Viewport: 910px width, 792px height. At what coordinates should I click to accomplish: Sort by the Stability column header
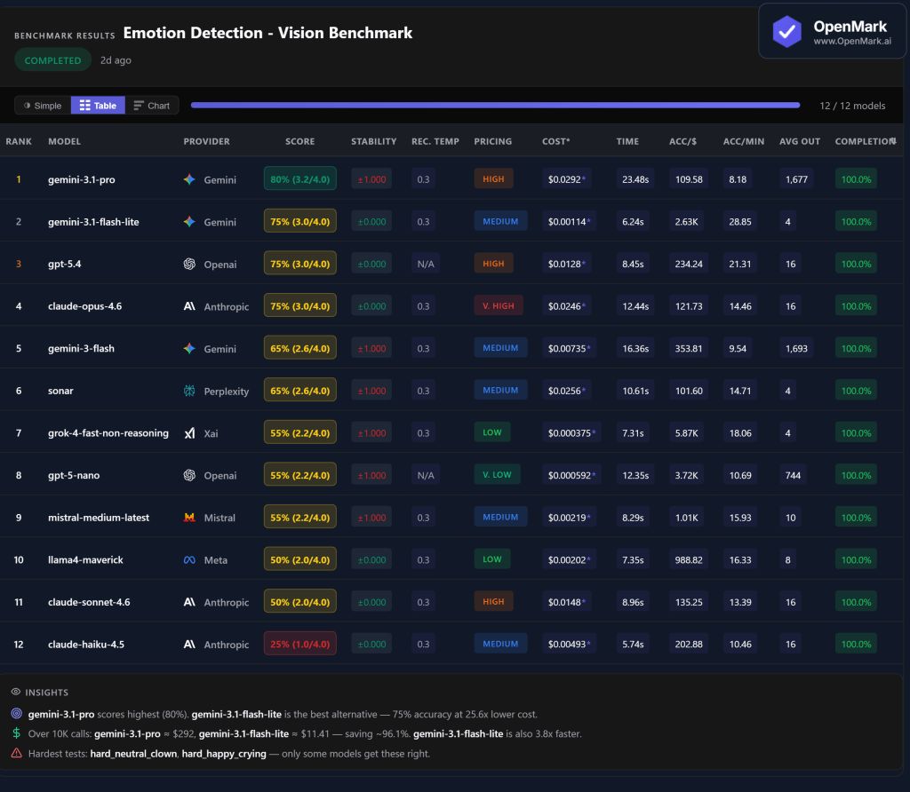(x=374, y=141)
